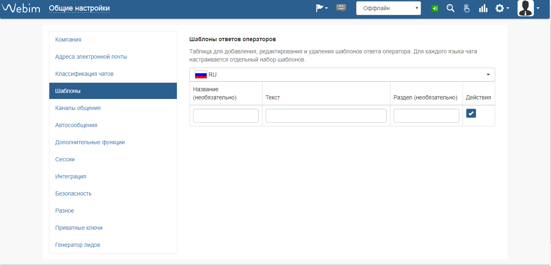This screenshot has width=551, height=266.
Task: Open statistics bar chart icon
Action: [483, 8]
